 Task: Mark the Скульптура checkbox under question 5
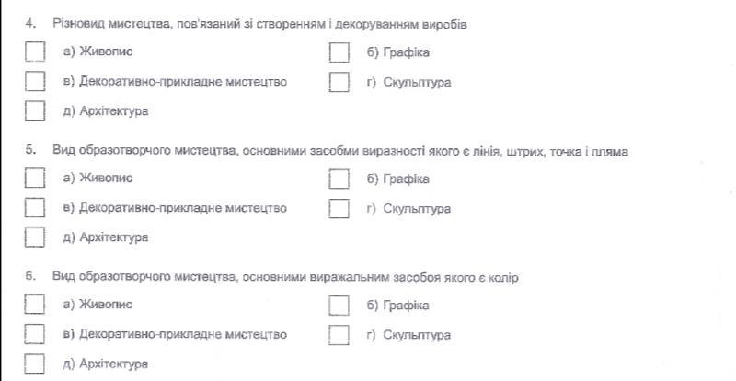tap(339, 209)
